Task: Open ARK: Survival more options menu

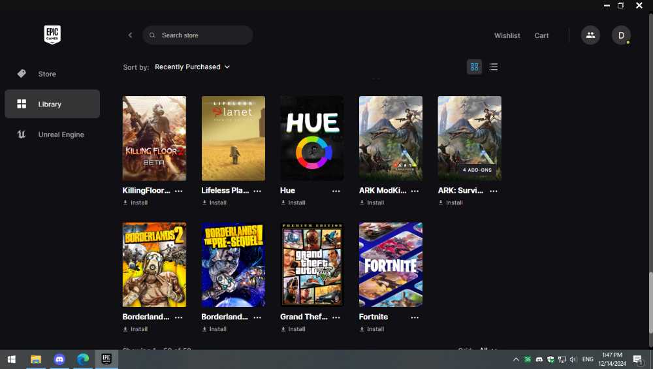Action: [x=494, y=191]
